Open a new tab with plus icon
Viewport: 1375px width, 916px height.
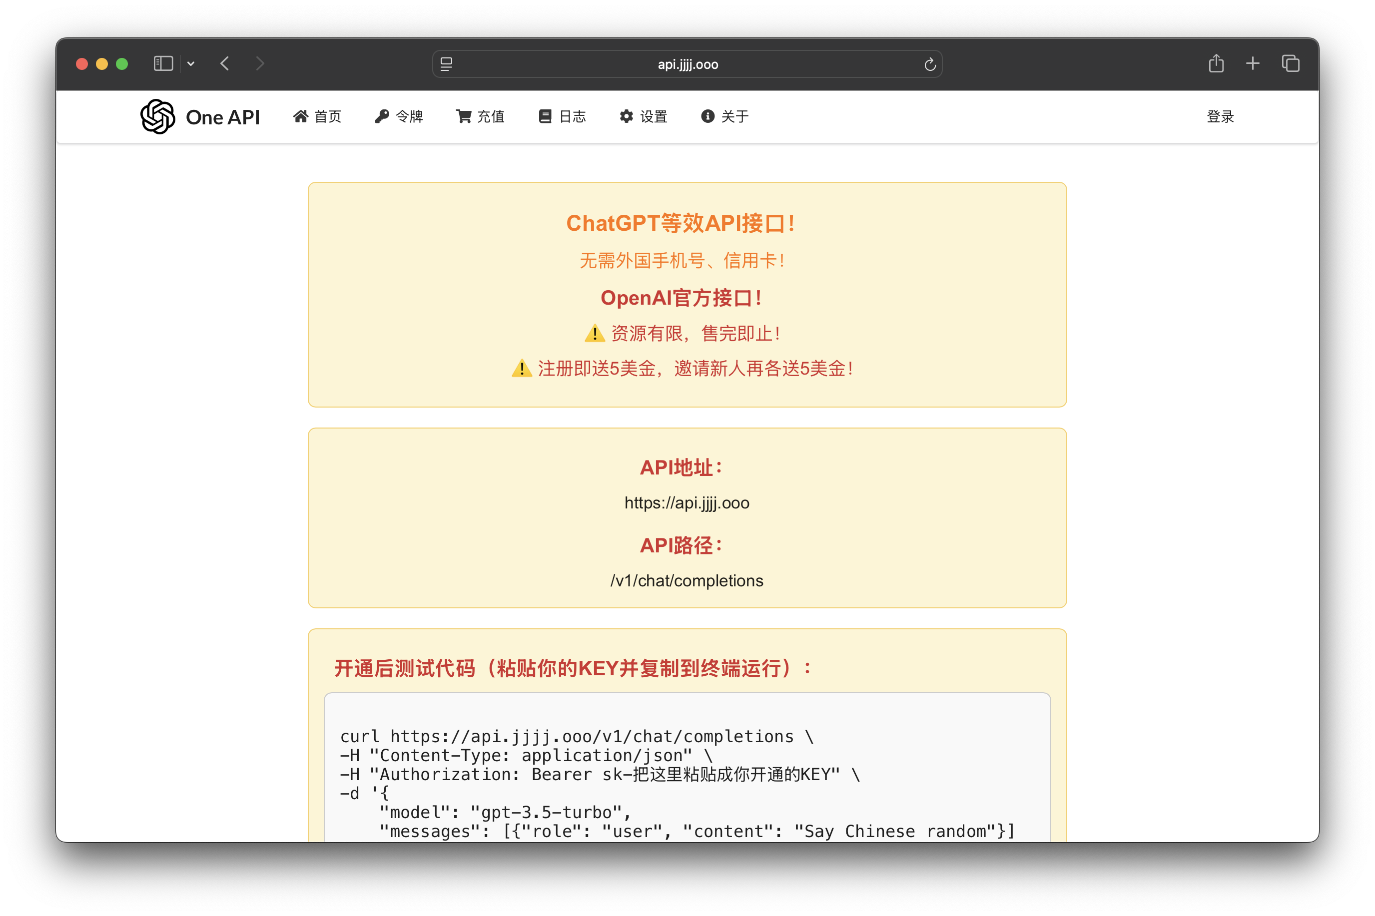click(1252, 63)
